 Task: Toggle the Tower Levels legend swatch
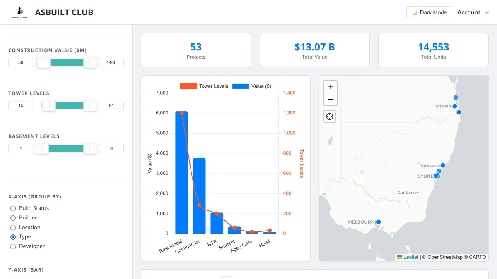pos(188,86)
